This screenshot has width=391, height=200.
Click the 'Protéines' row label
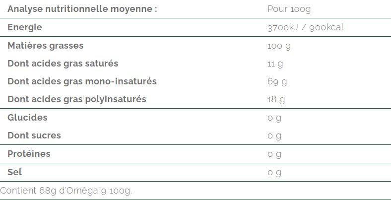coord(29,154)
